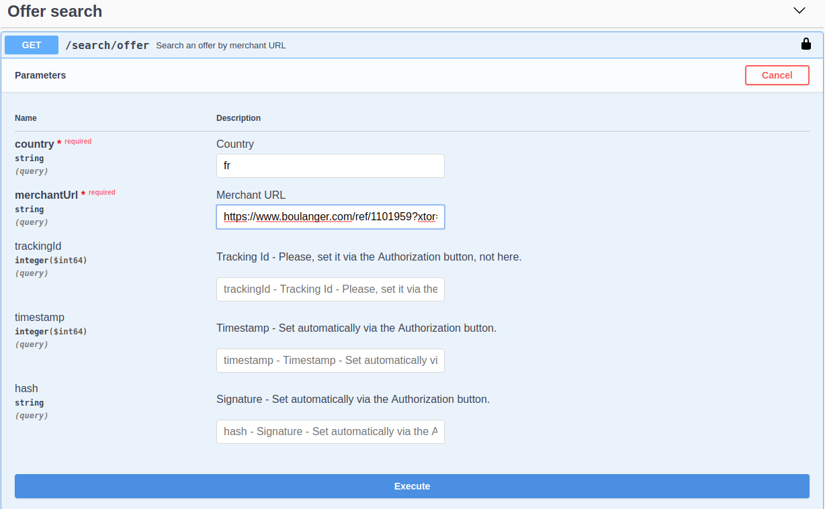Click the blue GET method badge
This screenshot has width=825, height=509.
[x=32, y=45]
